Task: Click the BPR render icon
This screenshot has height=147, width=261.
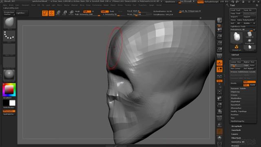Action: coord(219,20)
